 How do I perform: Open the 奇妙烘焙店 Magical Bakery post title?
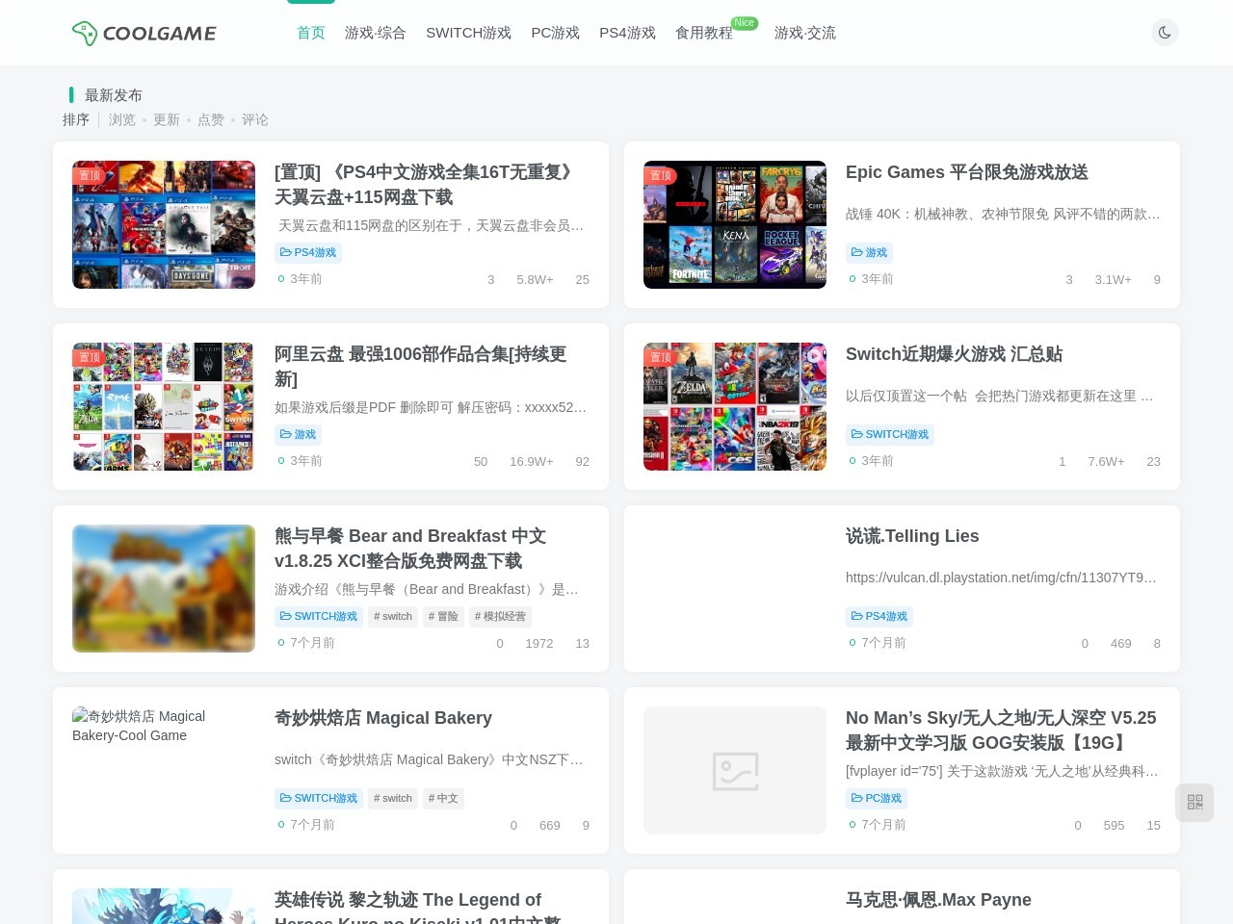click(x=383, y=718)
